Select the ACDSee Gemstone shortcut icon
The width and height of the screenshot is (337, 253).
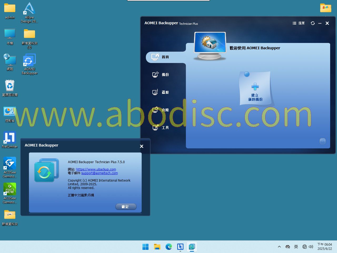[x=10, y=168]
